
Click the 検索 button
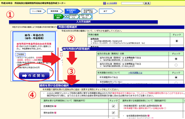pos(147,3)
